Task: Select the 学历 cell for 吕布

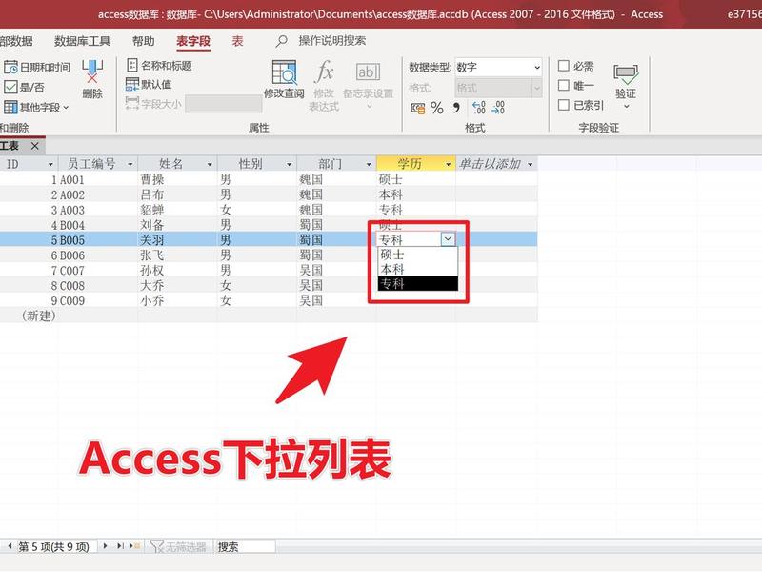Action: tap(416, 194)
